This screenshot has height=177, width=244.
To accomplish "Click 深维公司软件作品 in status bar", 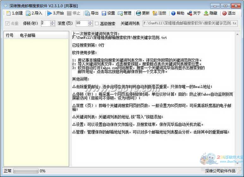I will click(x=220, y=171).
